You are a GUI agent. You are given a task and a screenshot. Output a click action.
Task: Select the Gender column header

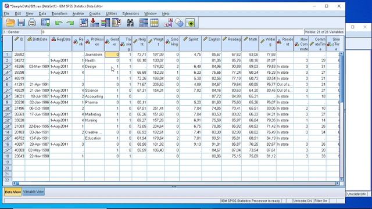[112, 44]
